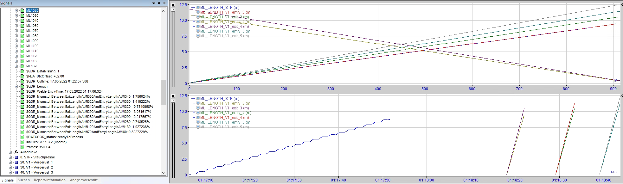The width and height of the screenshot is (623, 184).
Task: Select mismatch entry for MI330 and MI340
Action: pos(88,96)
